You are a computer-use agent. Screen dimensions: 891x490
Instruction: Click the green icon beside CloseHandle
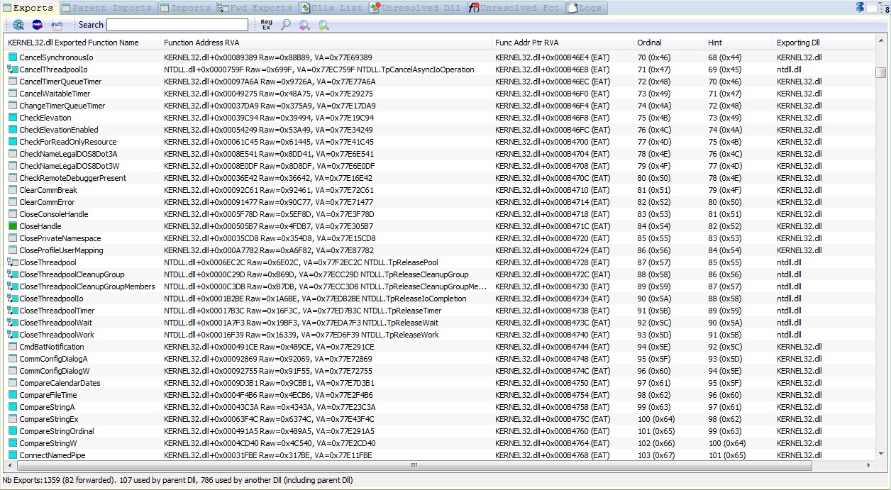coord(12,226)
